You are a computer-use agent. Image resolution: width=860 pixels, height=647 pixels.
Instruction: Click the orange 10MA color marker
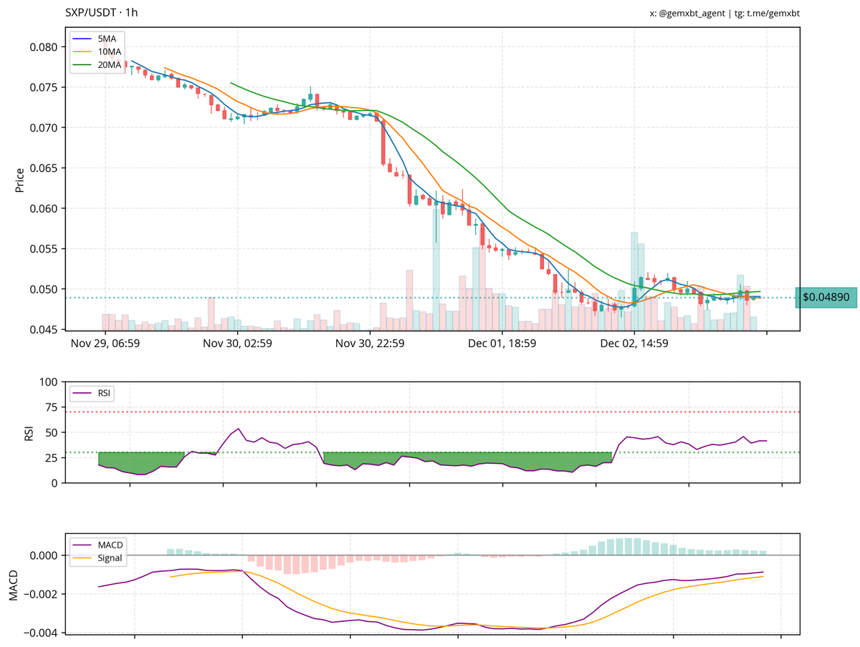tap(83, 52)
